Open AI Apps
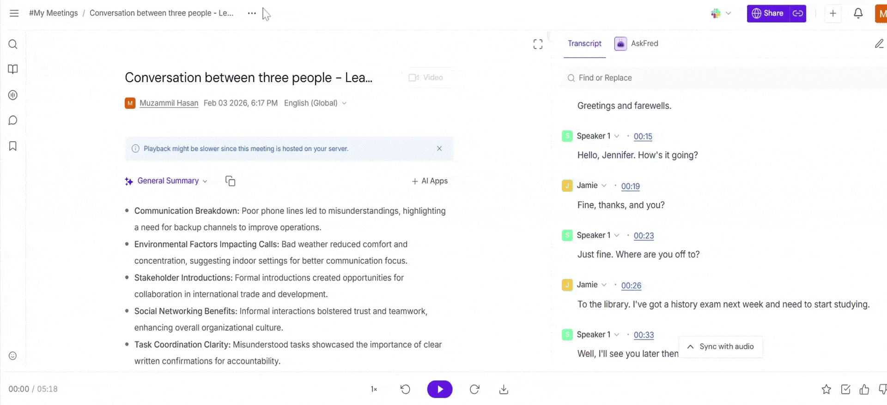The image size is (887, 405). point(430,181)
